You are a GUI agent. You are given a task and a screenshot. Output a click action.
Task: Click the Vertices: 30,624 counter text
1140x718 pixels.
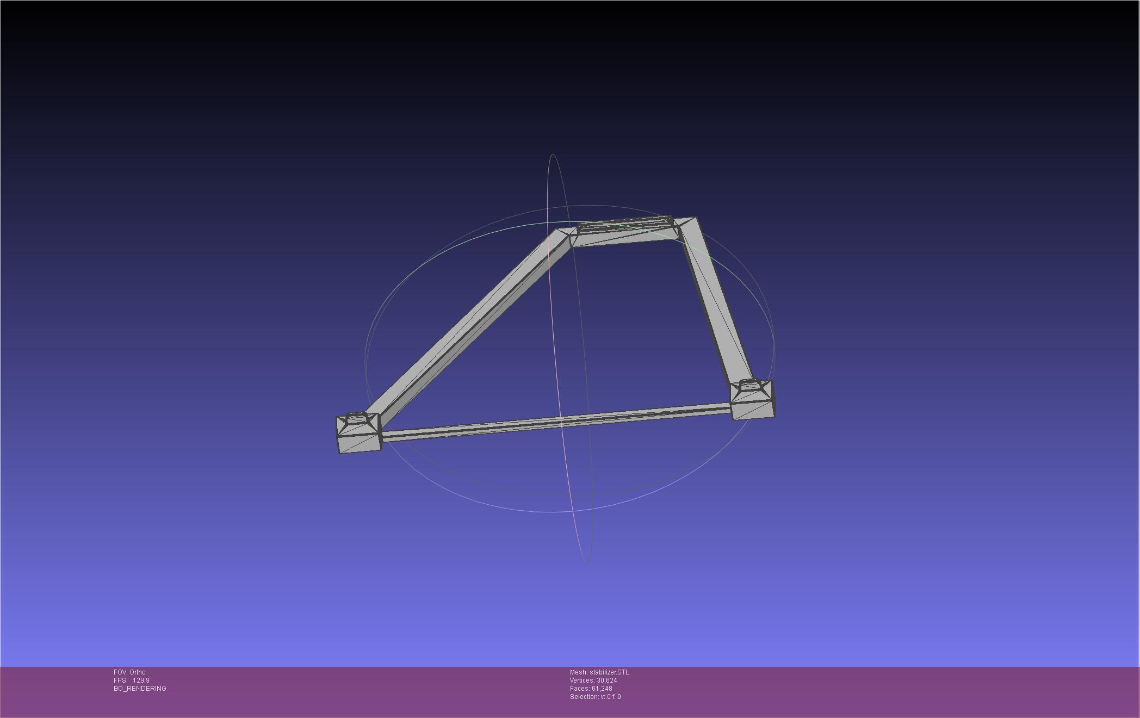coord(592,679)
